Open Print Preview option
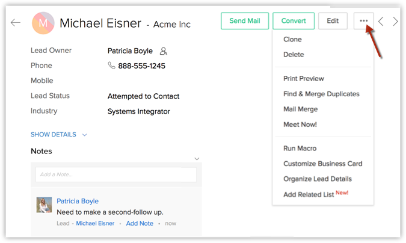 [303, 78]
